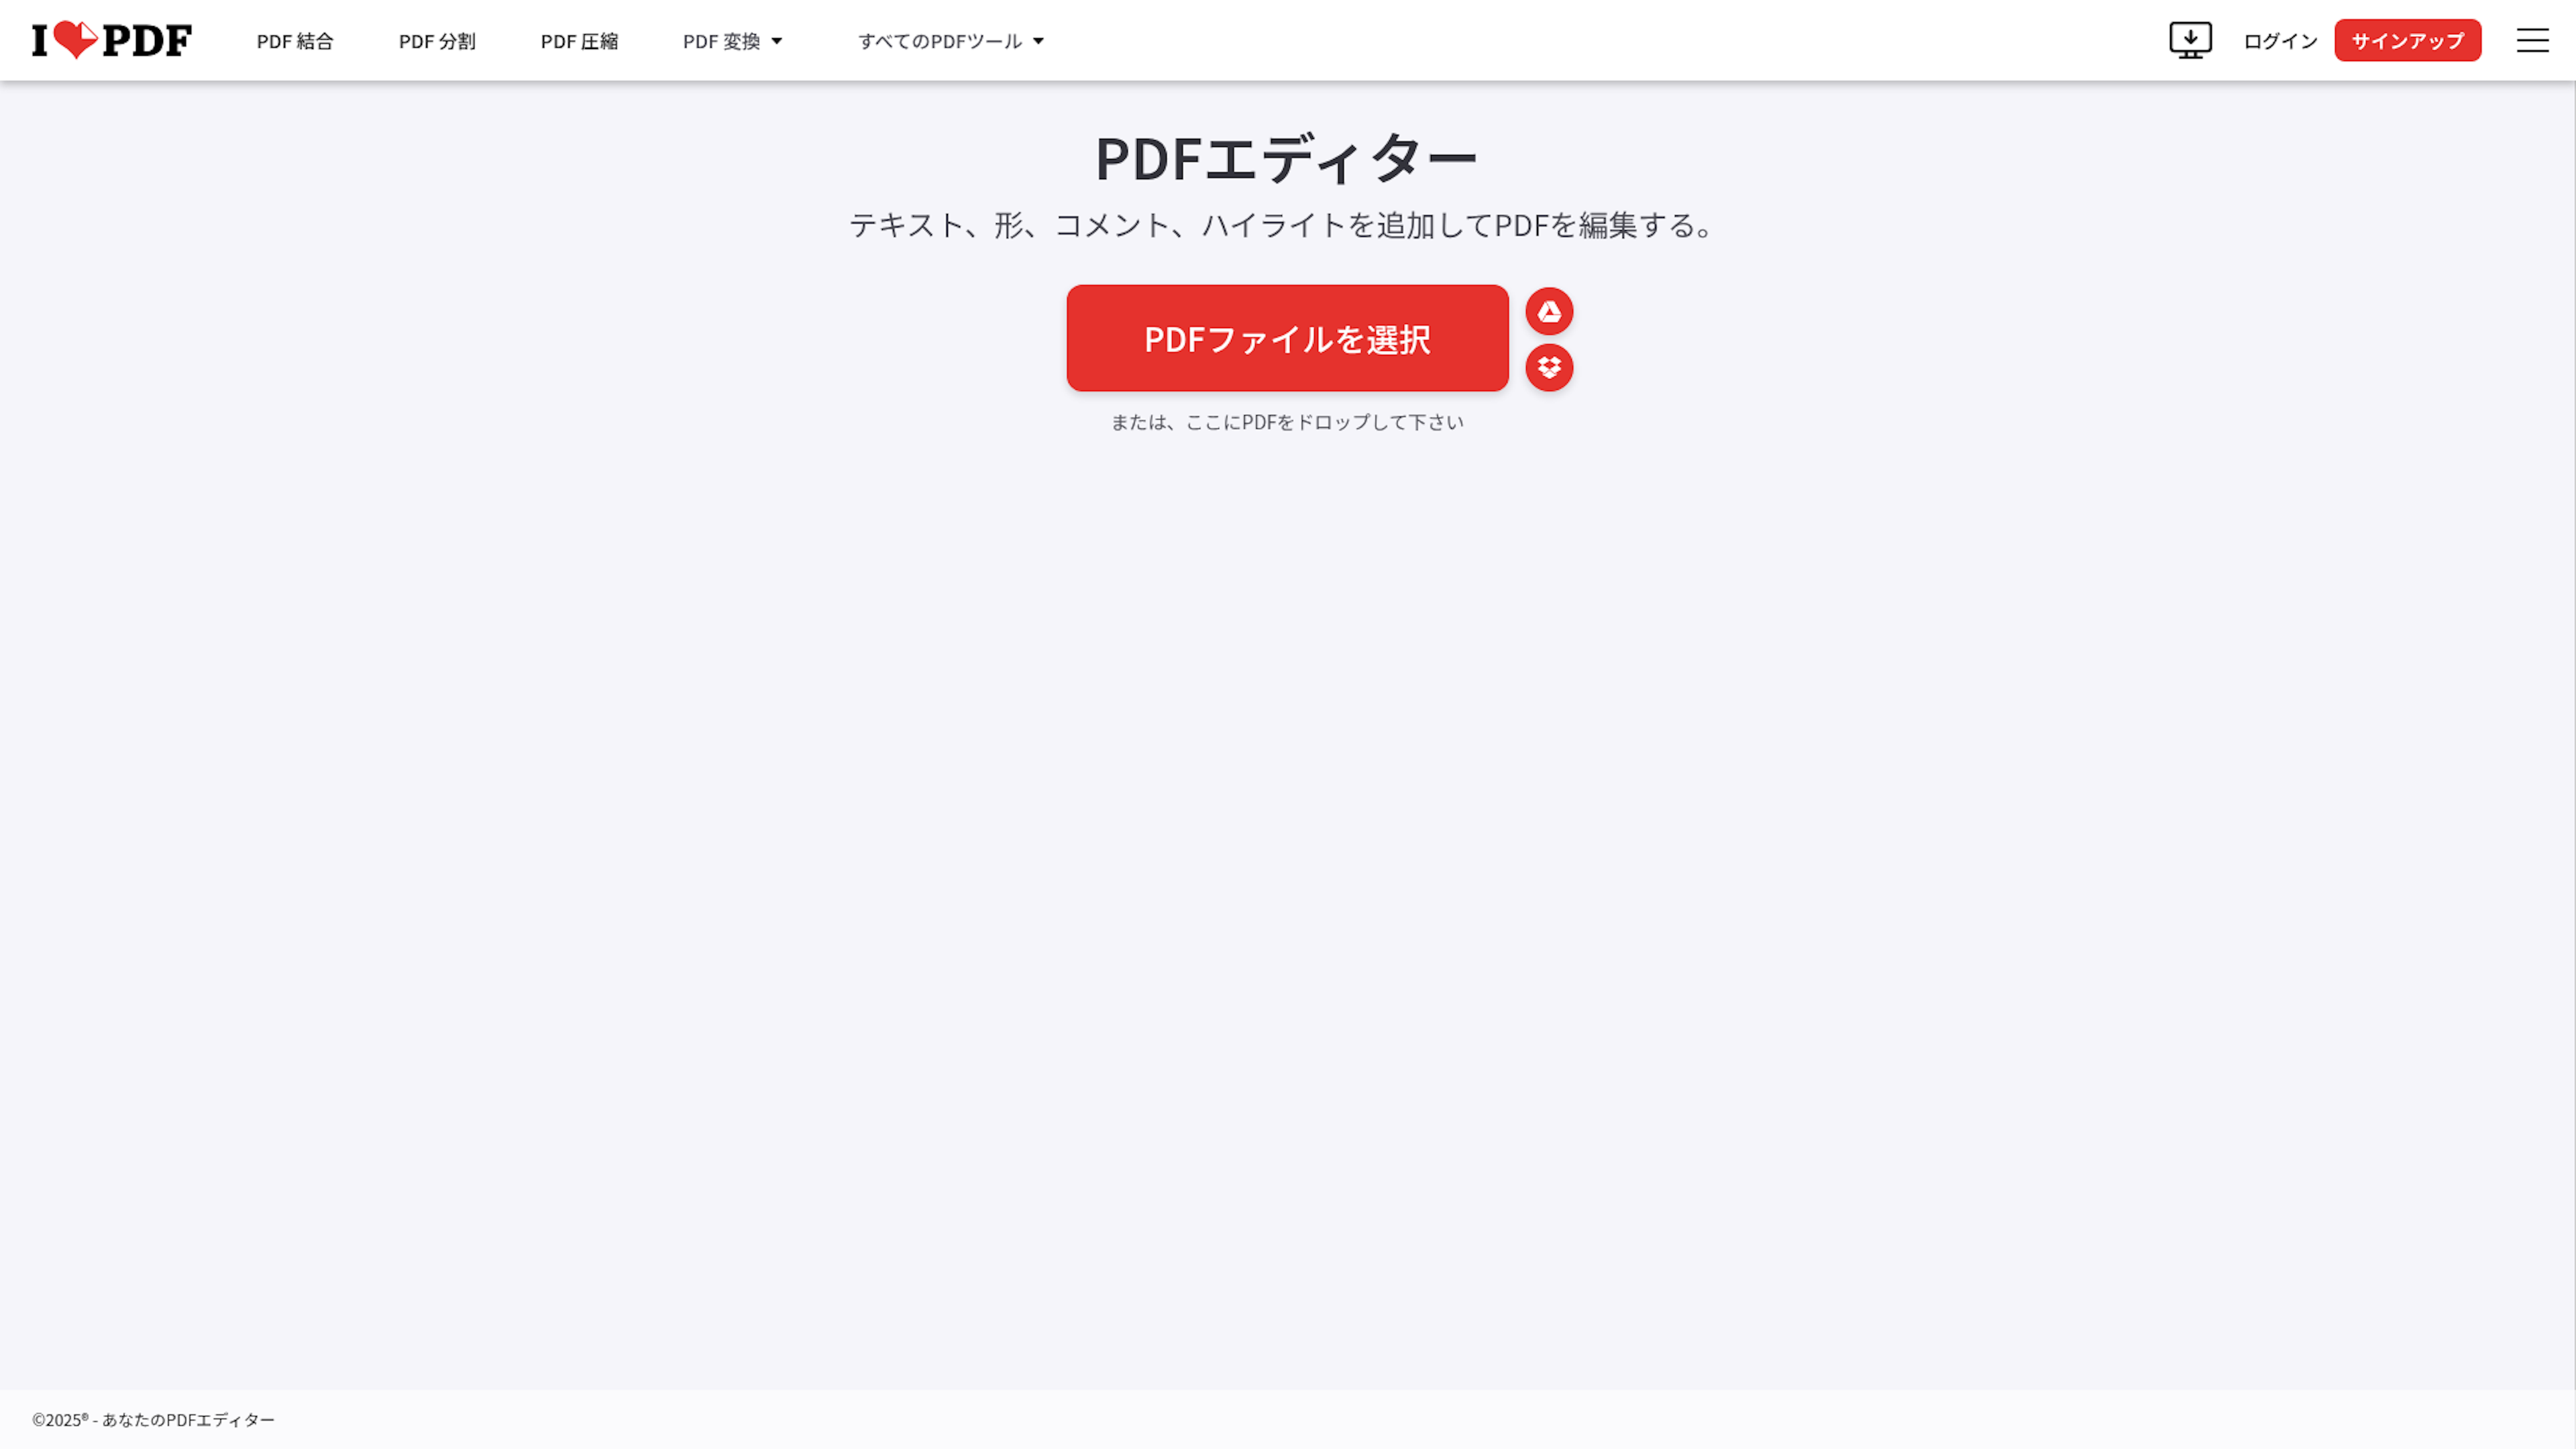
Task: Open the PDF 圧縮 menu item
Action: 579,41
